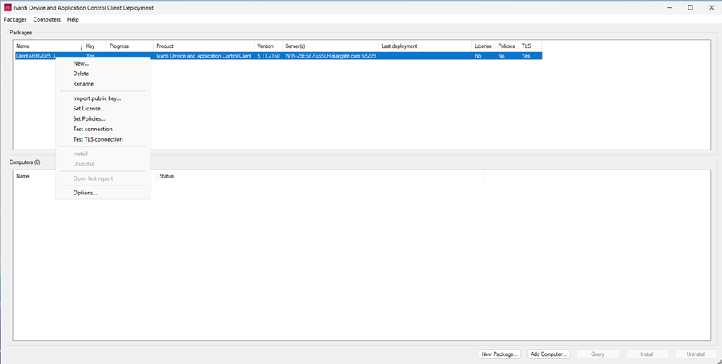Click the Last deployment column header
The width and height of the screenshot is (722, 364).
[x=425, y=46]
